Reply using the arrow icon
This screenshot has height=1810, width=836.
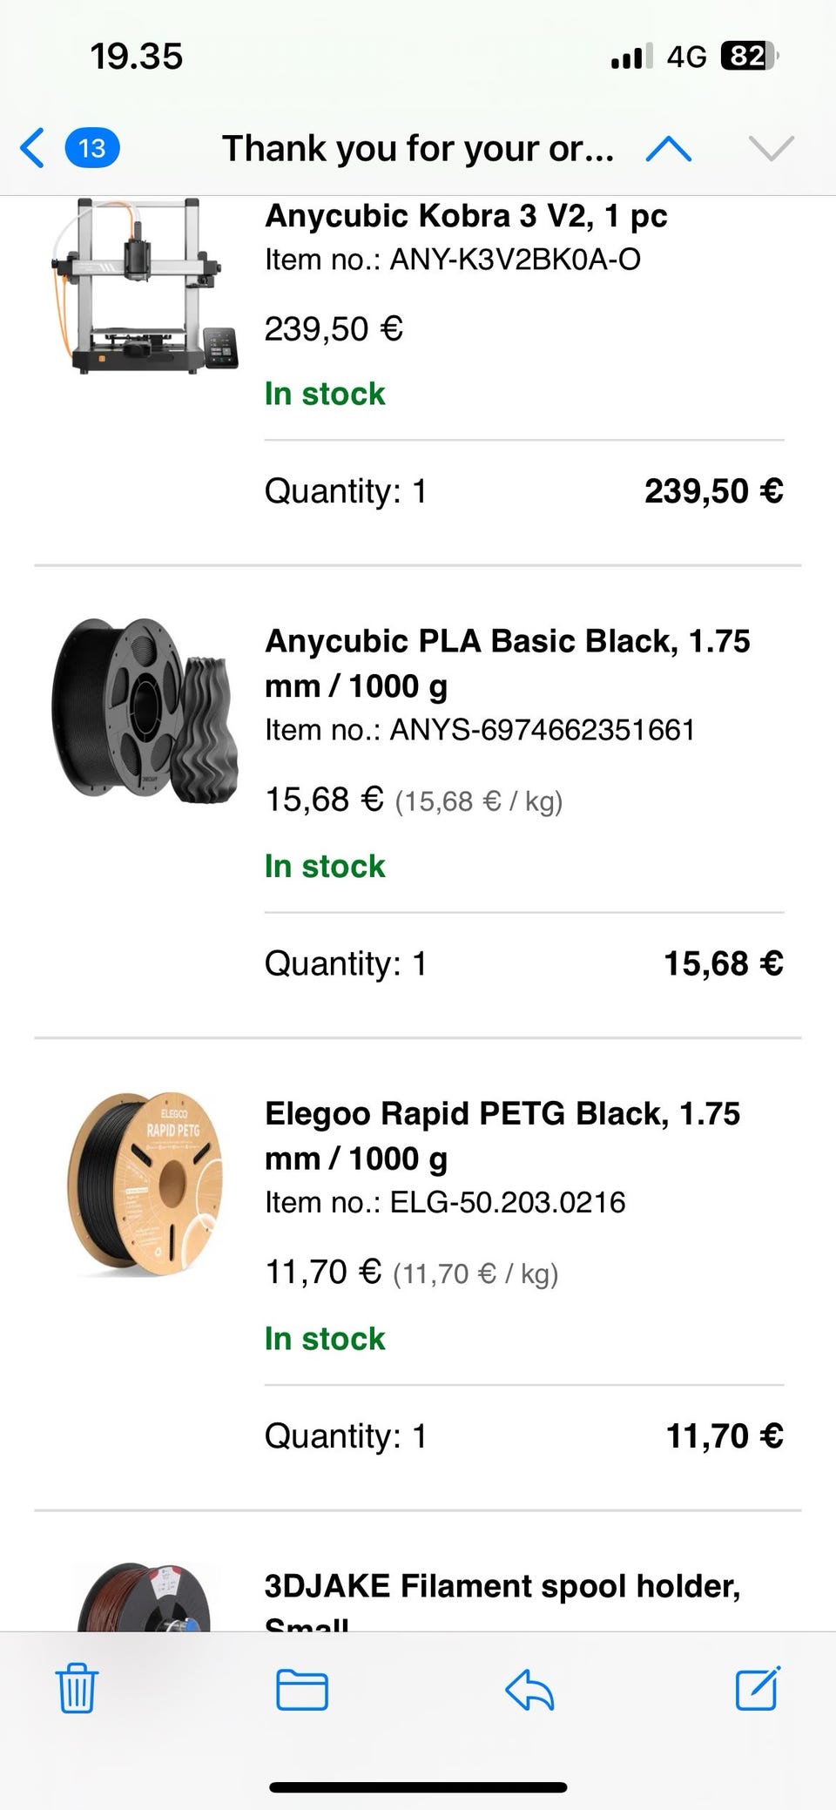(x=529, y=1689)
